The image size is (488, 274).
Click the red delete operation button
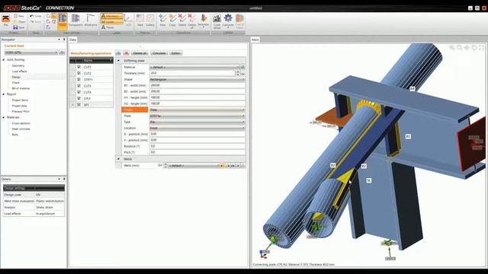pyautogui.click(x=126, y=53)
